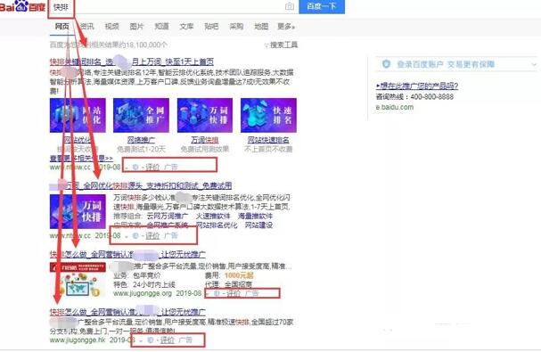Open the 贴吧 tab
The height and width of the screenshot is (352, 541).
211,26
